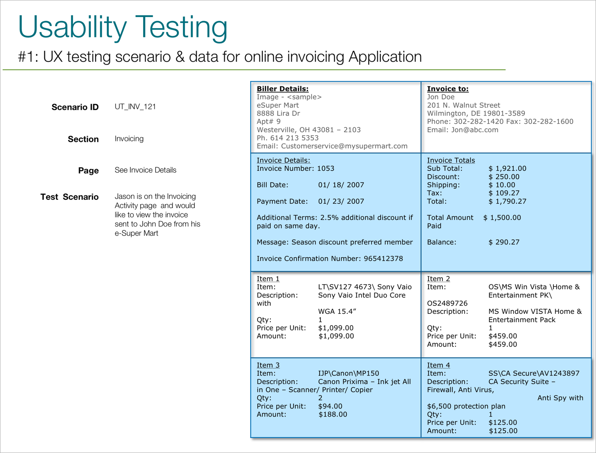Select the "See Invoice Details" page value
The image size is (596, 453).
(x=145, y=170)
